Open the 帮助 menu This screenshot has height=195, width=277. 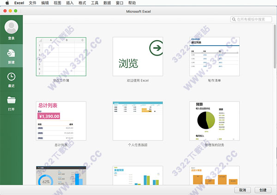pos(132,3)
